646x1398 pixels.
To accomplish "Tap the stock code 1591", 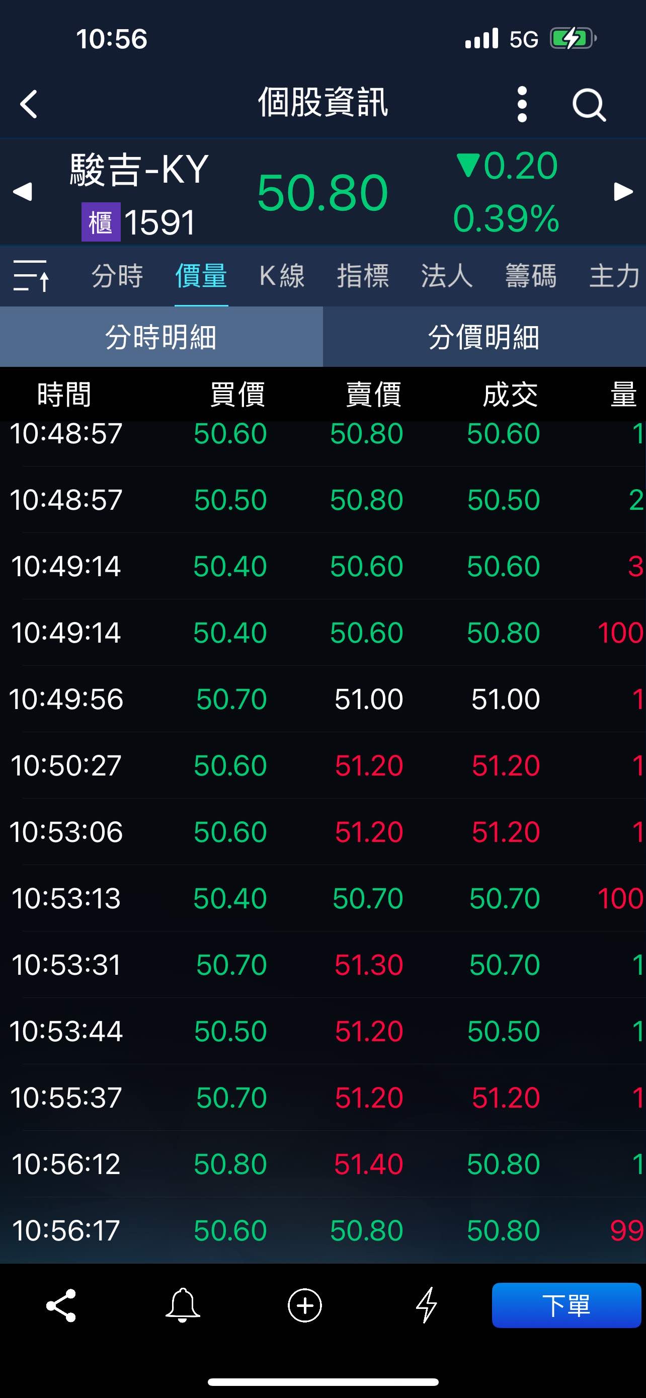I will 159,222.
